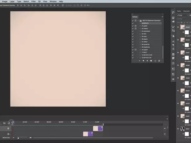Toggle checkmark for 04 blur action
This screenshot has height=143, width=191.
[133, 34]
